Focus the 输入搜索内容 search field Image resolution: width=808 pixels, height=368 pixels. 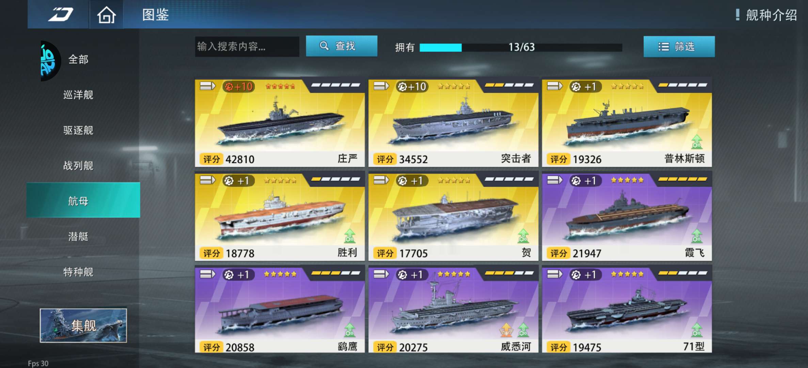(247, 46)
